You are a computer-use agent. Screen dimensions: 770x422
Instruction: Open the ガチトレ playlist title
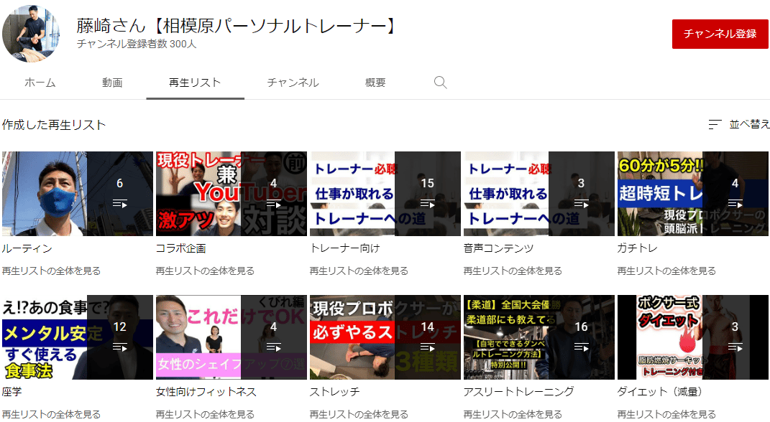point(637,248)
